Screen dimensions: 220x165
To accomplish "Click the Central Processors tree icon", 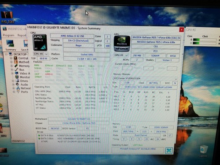I will pyautogui.click(x=15, y=58).
